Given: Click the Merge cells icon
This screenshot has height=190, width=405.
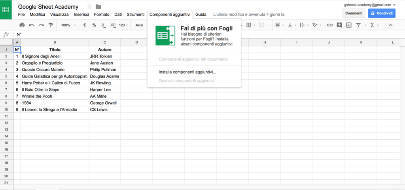Looking at the screenshot, I should [x=262, y=25].
